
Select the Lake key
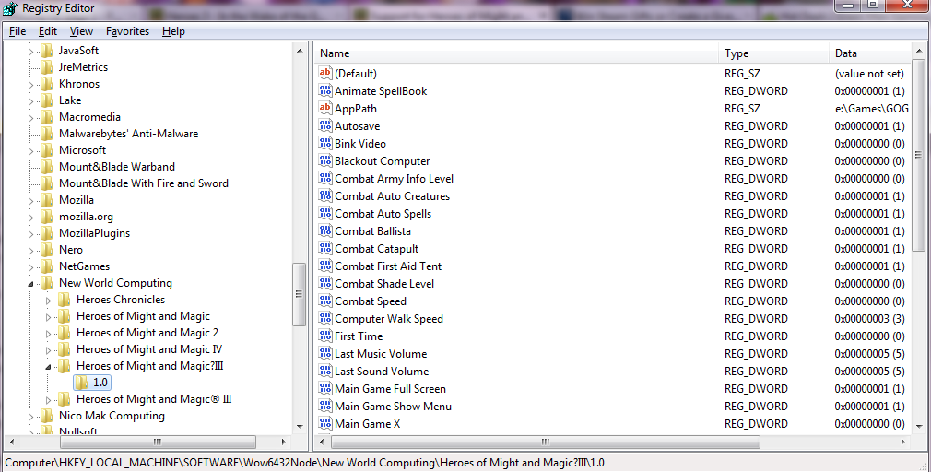click(x=70, y=100)
